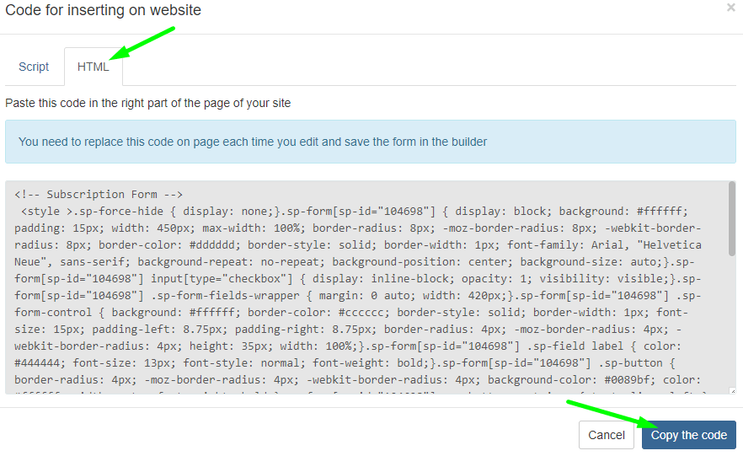The width and height of the screenshot is (743, 456).
Task: Click the Cancel button
Action: coord(607,435)
